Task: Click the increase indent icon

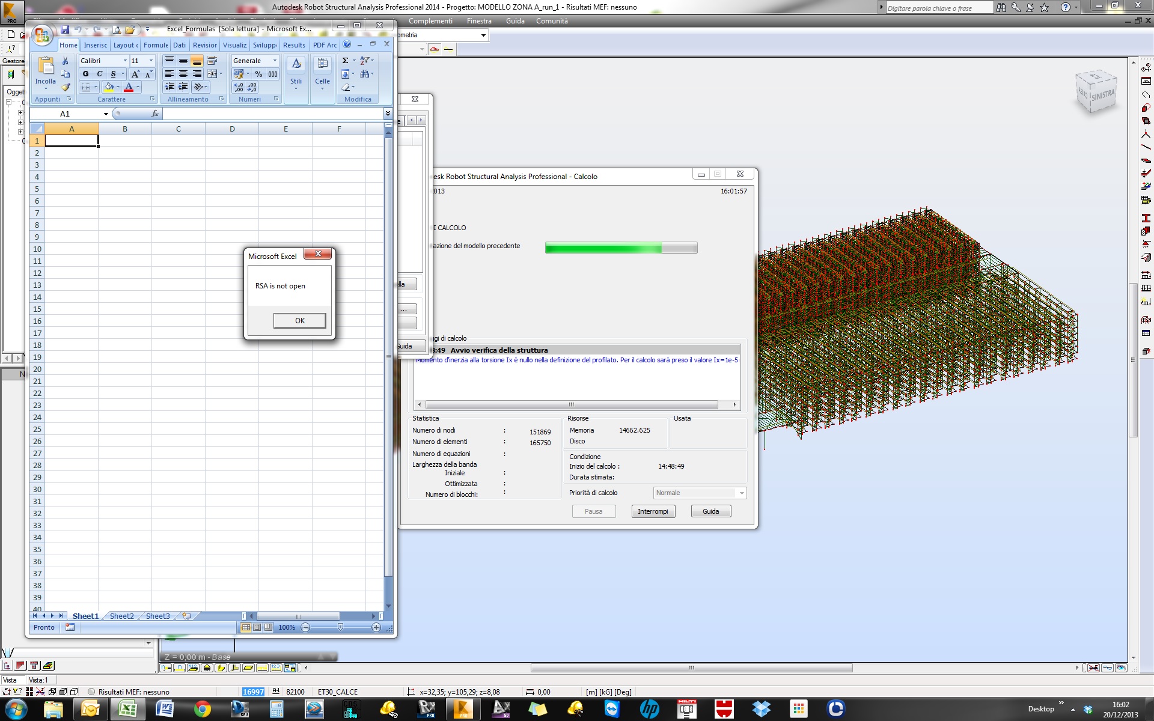Action: tap(183, 87)
